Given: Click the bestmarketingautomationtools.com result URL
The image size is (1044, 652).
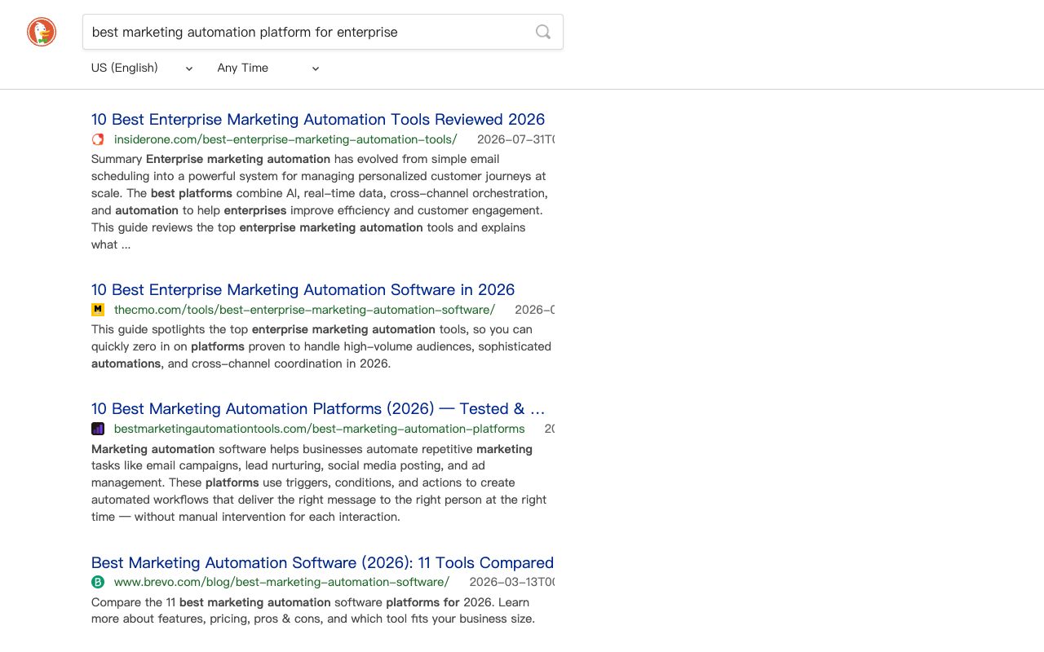Looking at the screenshot, I should pyautogui.click(x=320, y=429).
